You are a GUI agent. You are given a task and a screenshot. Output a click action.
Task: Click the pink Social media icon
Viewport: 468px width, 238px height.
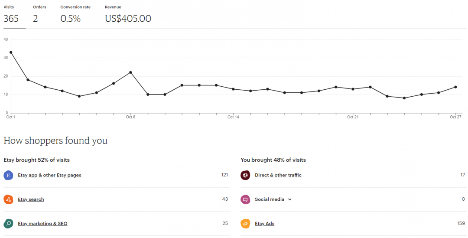(245, 199)
